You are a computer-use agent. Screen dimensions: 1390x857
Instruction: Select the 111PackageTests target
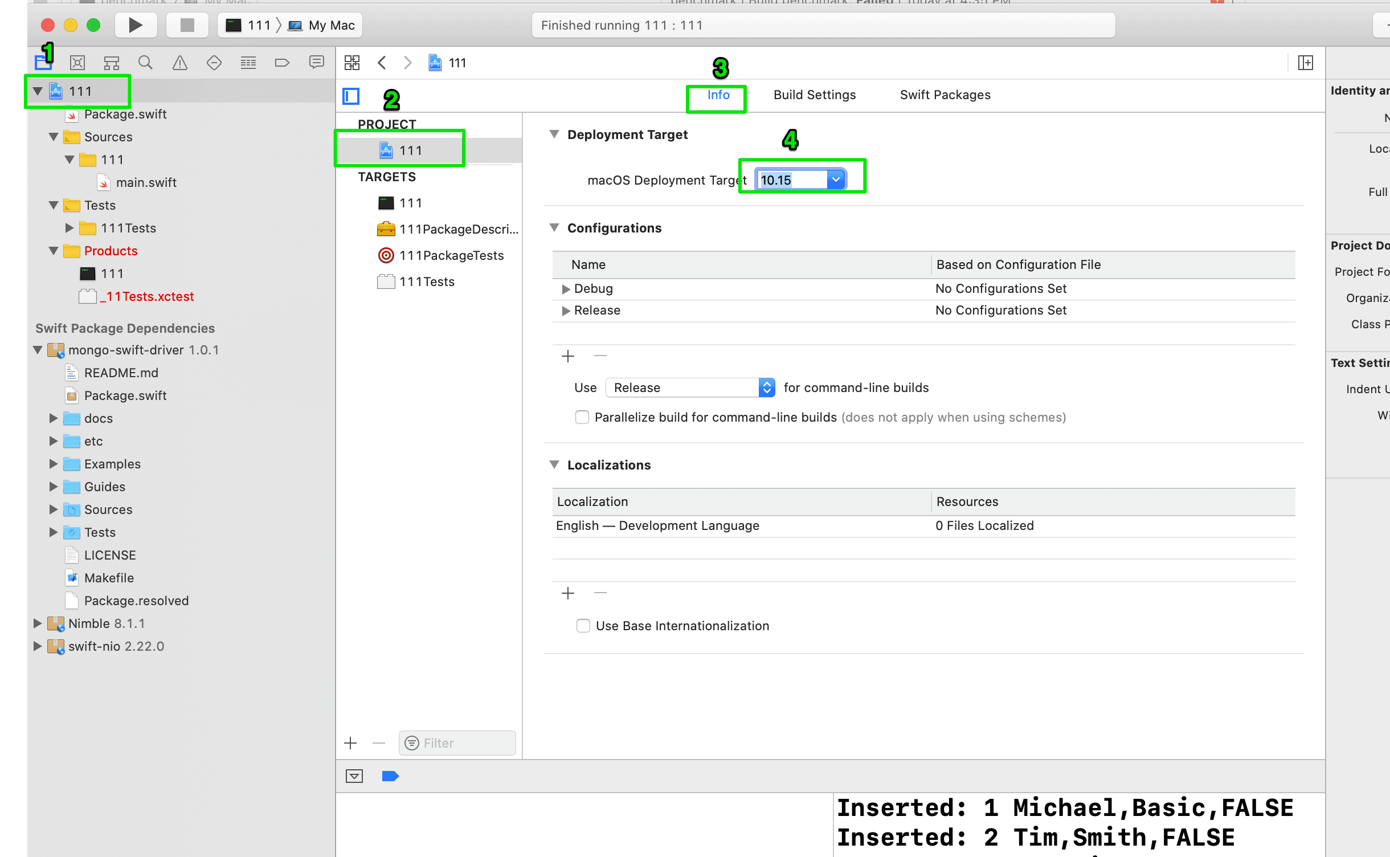(451, 255)
